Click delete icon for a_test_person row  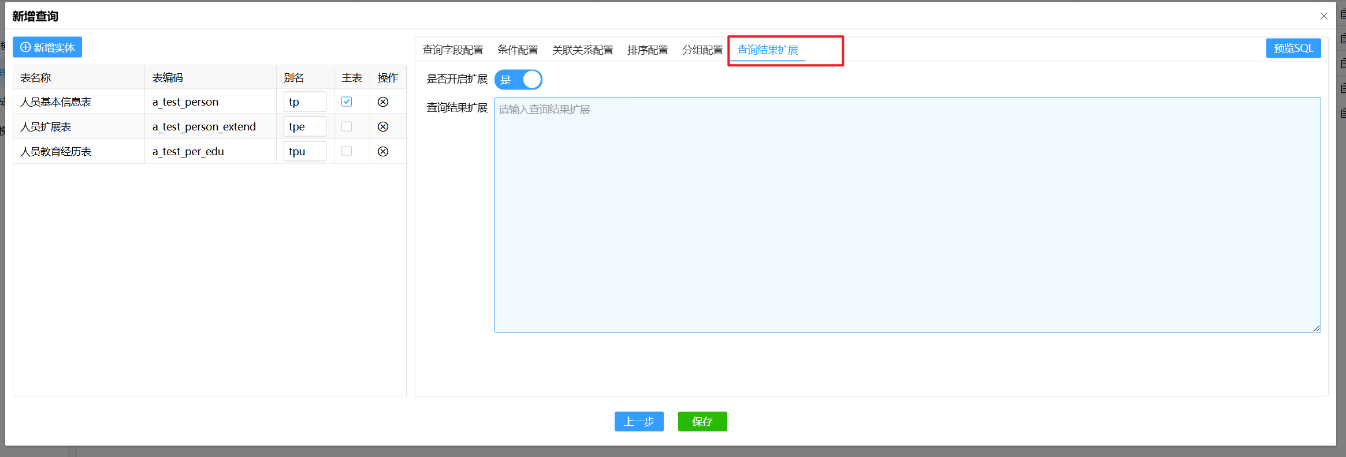click(x=382, y=102)
